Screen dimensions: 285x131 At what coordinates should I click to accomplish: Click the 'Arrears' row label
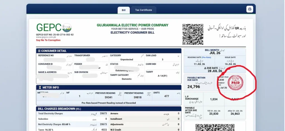[114, 113]
